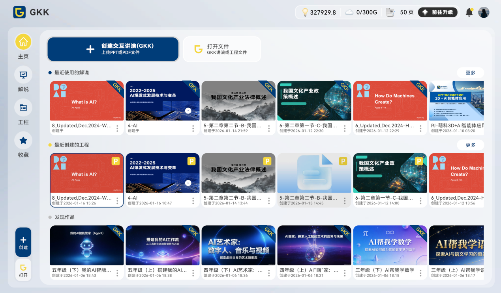Open the 我国文化产业政策概述 project thumbnail
Viewport: 501px width, 293px height.
[x=390, y=173]
